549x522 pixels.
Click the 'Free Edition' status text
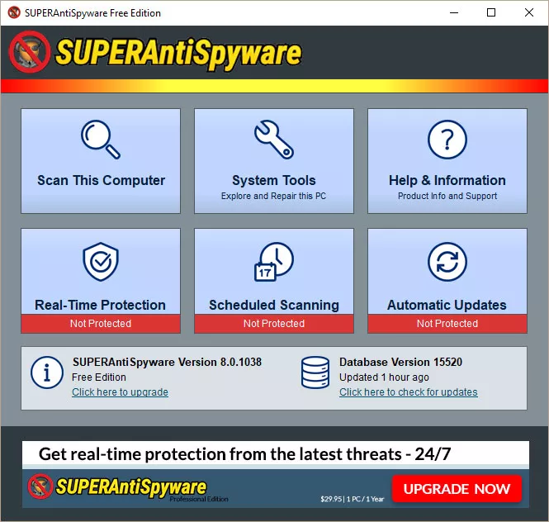[x=99, y=377]
